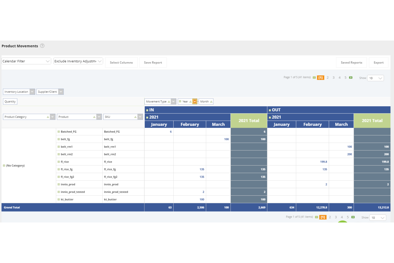Expand the kt_butter row group icon

pyautogui.click(x=58, y=199)
